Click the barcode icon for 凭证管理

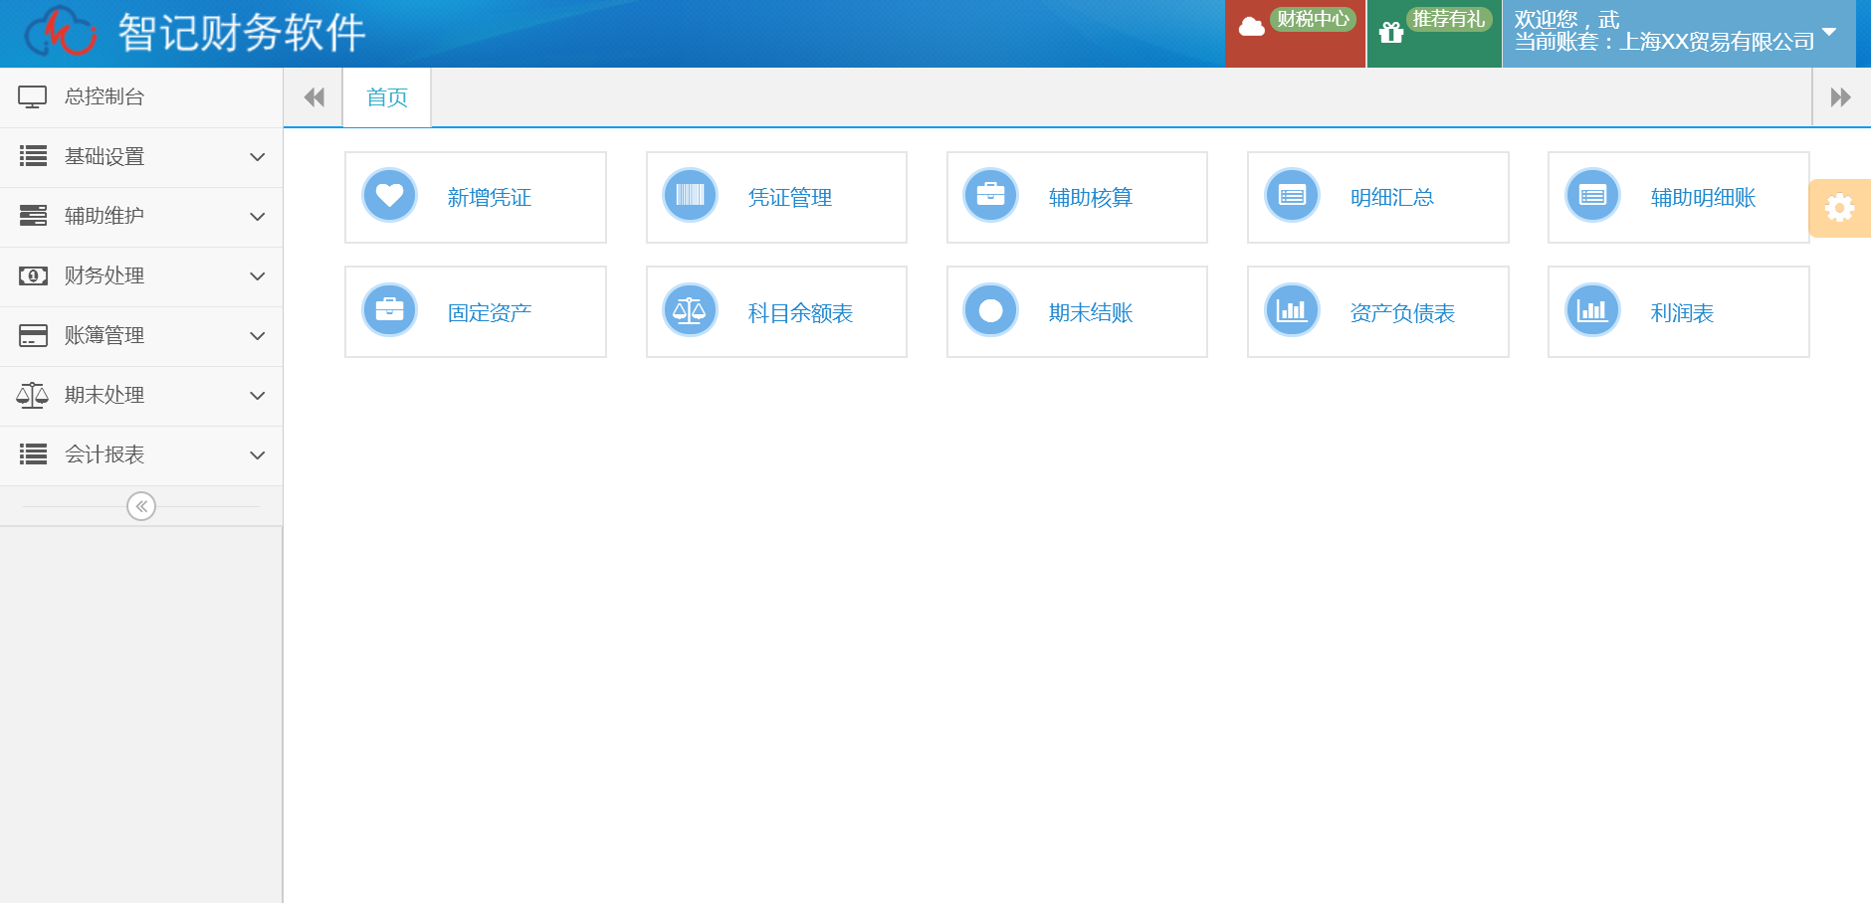[690, 195]
